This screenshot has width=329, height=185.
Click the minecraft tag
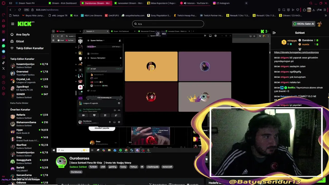[167, 167]
